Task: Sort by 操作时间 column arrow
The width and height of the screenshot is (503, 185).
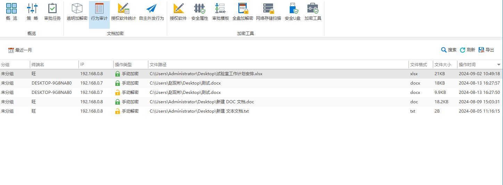Action: pos(499,65)
